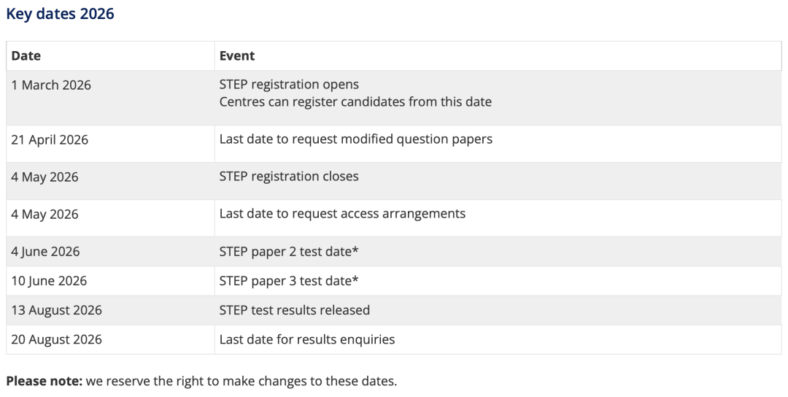Select the "10 June 2026" date cell

pos(48,281)
